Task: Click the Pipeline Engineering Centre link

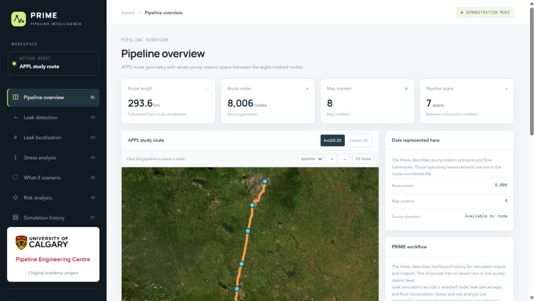Action: click(53, 260)
